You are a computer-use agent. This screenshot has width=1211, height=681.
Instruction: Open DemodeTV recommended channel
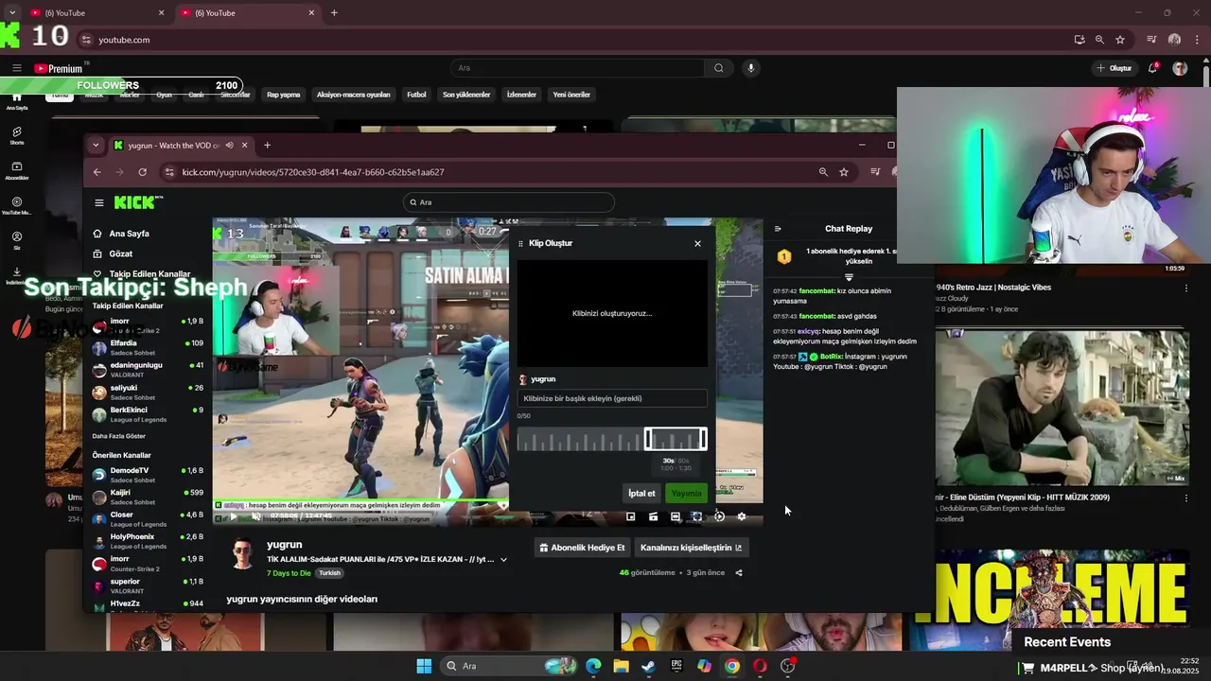click(x=149, y=474)
